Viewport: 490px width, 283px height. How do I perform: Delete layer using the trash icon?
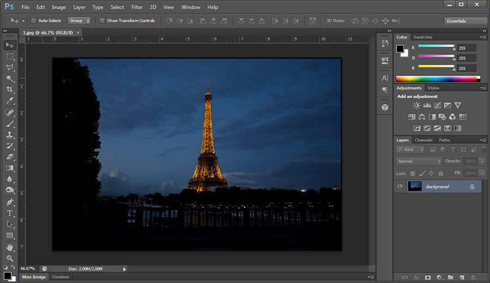473,278
